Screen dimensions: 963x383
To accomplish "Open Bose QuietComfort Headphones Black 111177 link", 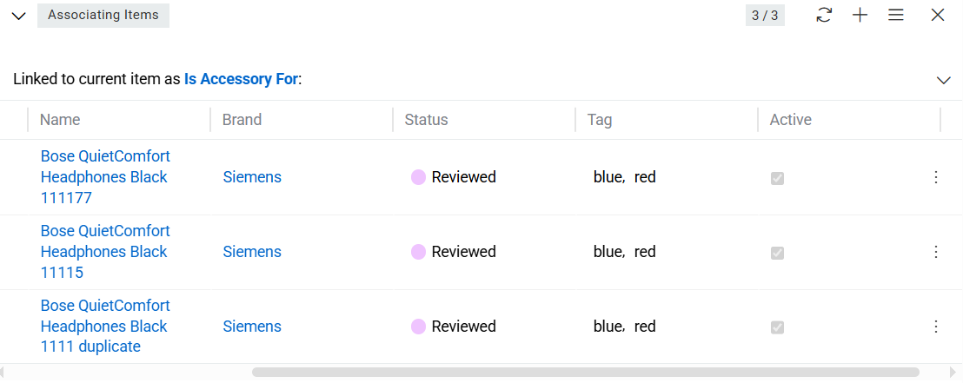I will [105, 177].
